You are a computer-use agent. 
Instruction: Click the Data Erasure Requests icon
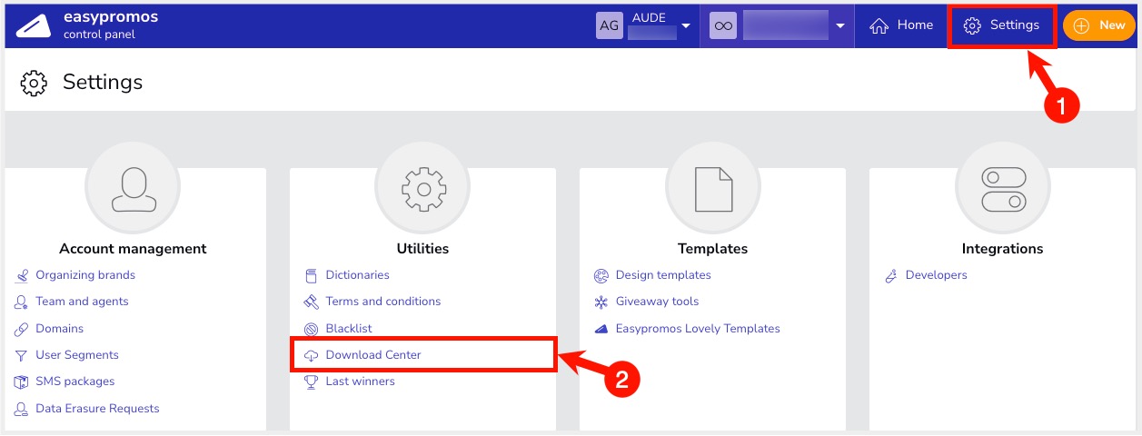[x=21, y=409]
